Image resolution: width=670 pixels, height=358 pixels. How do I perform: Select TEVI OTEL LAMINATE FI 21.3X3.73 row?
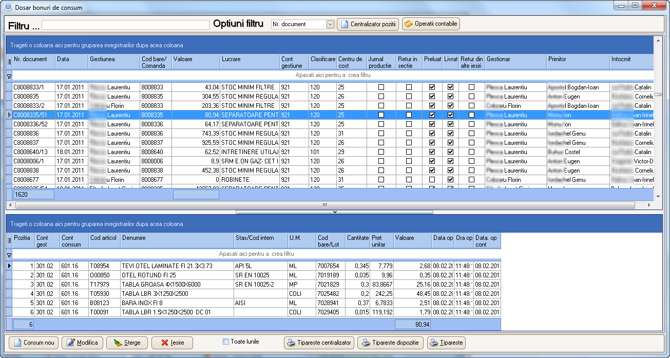click(256, 266)
